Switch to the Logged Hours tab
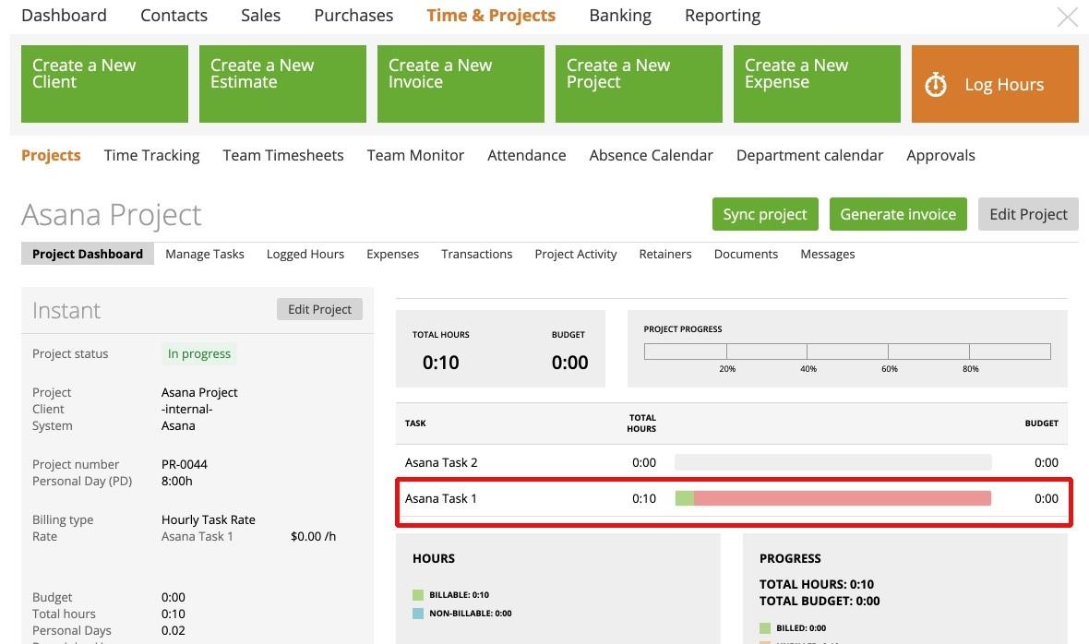The height and width of the screenshot is (644, 1089). pyautogui.click(x=305, y=254)
